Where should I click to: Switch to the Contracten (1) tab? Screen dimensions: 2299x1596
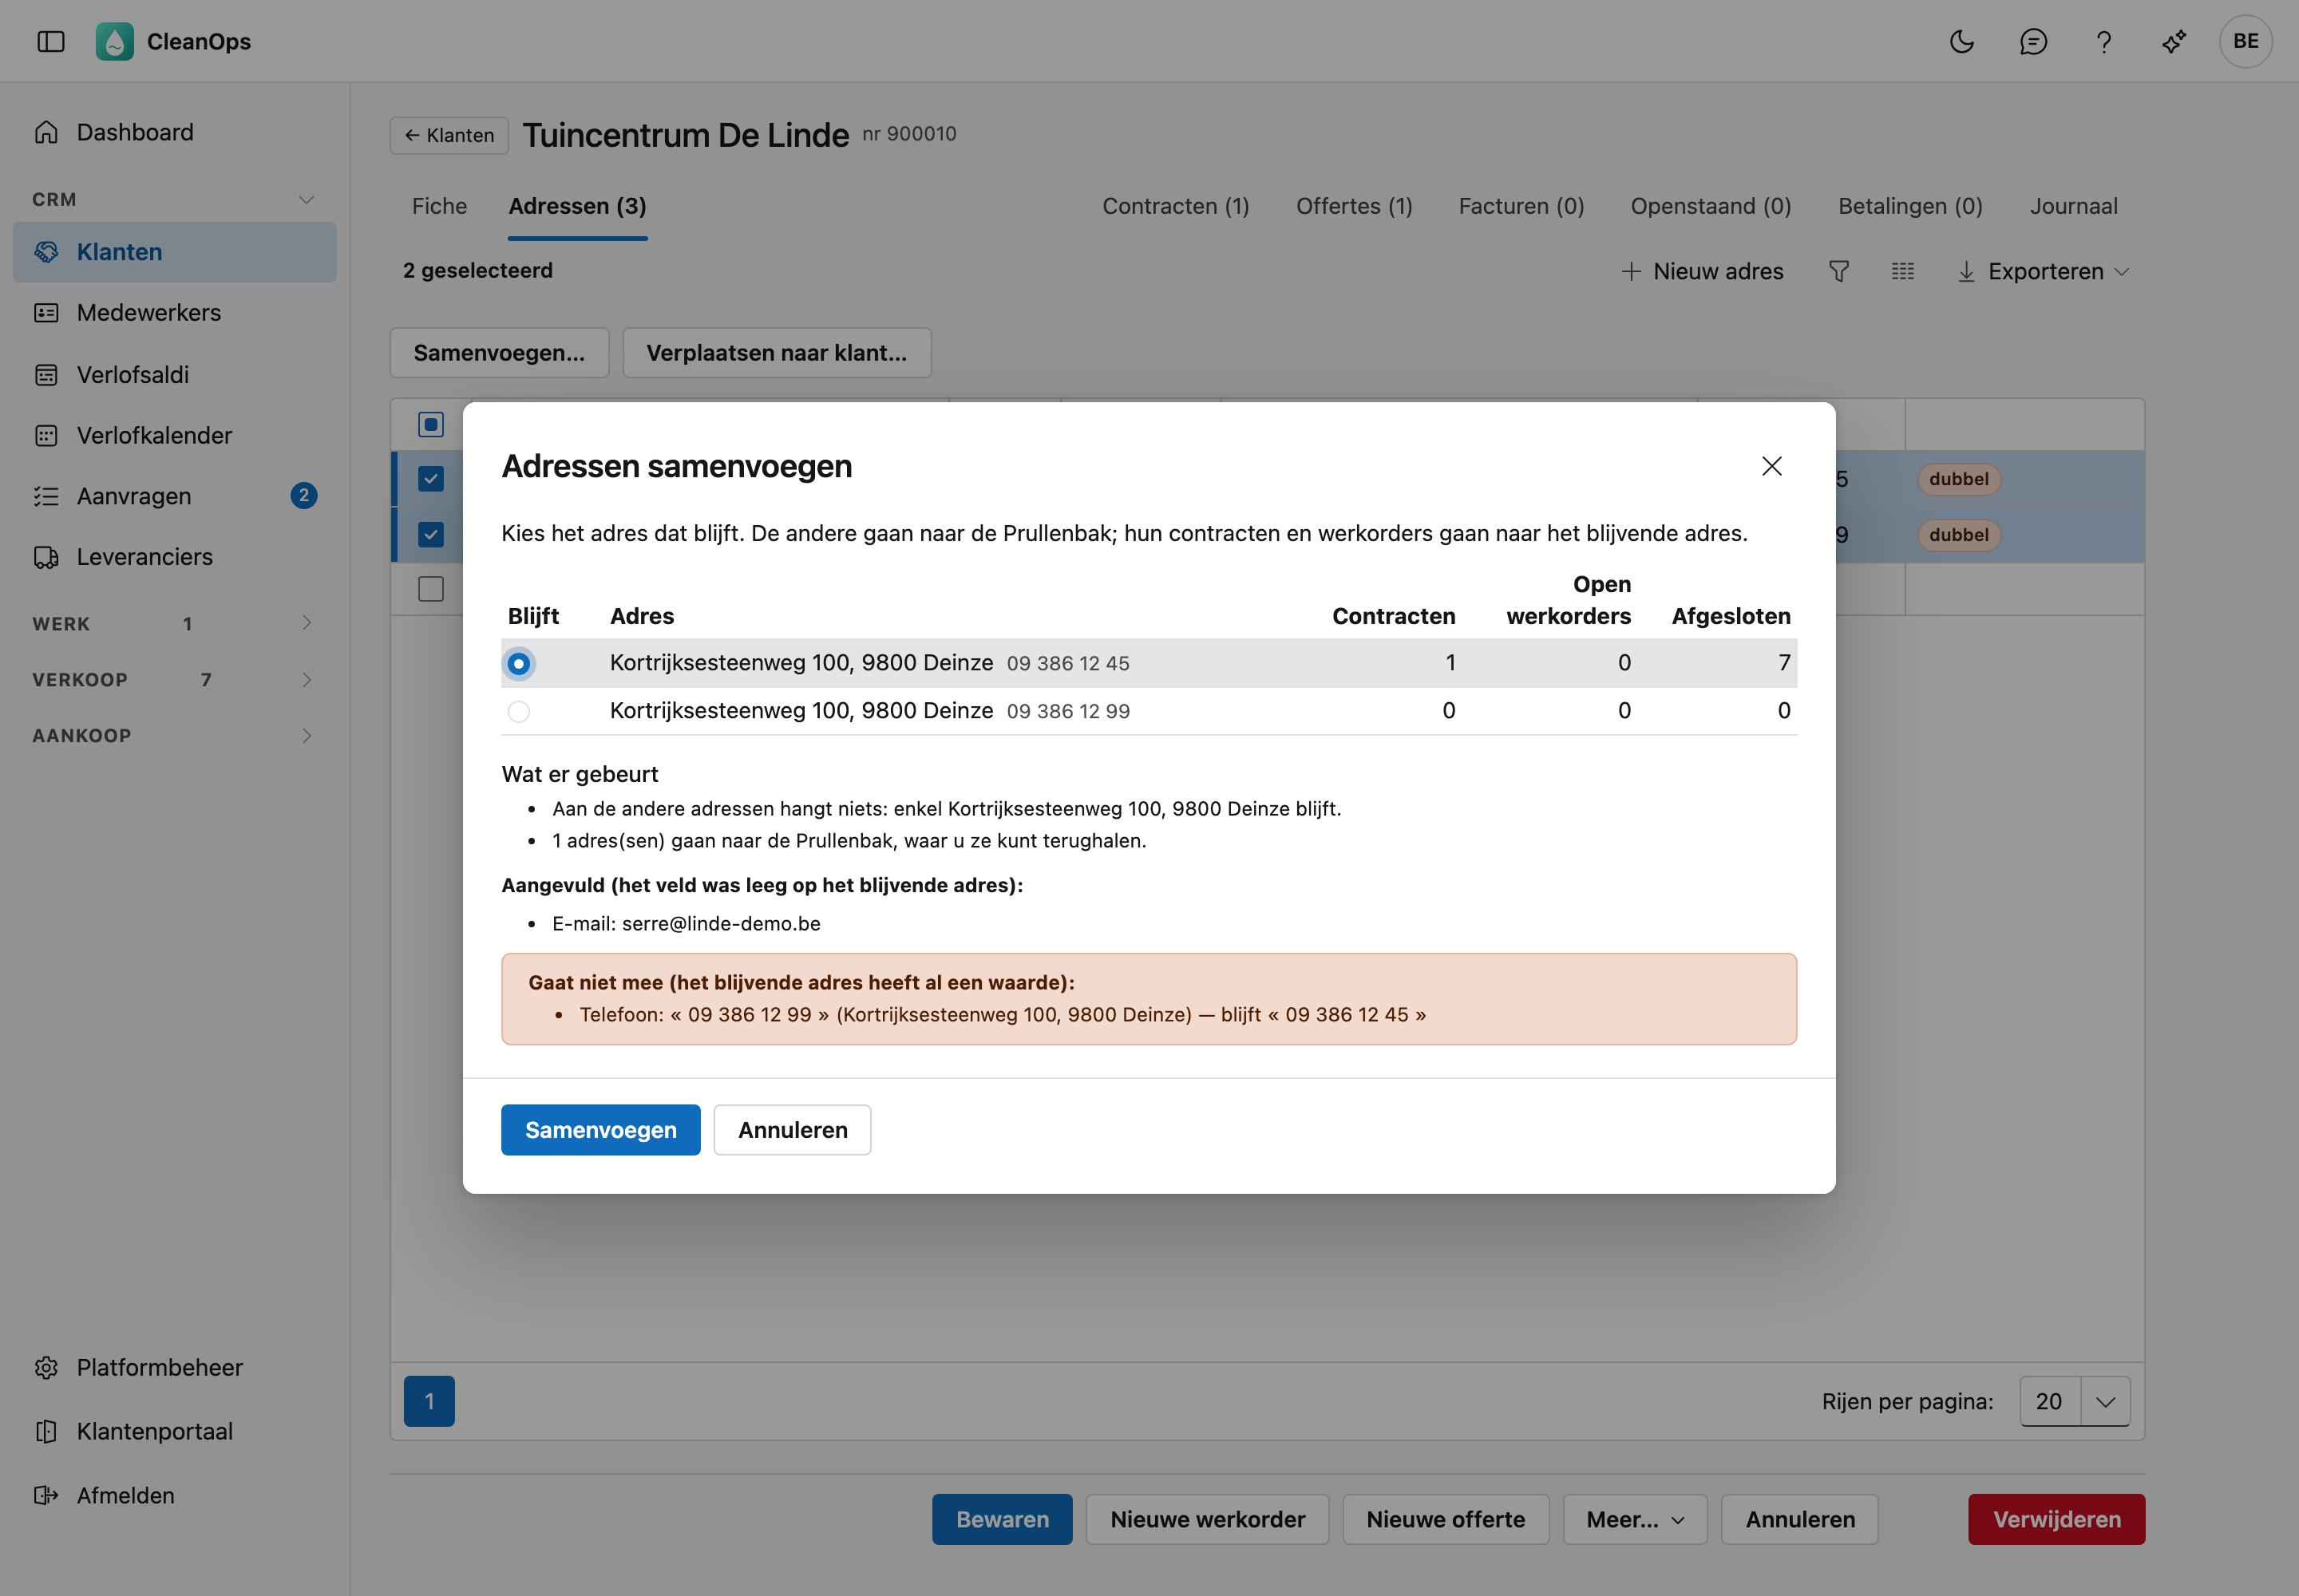1176,206
